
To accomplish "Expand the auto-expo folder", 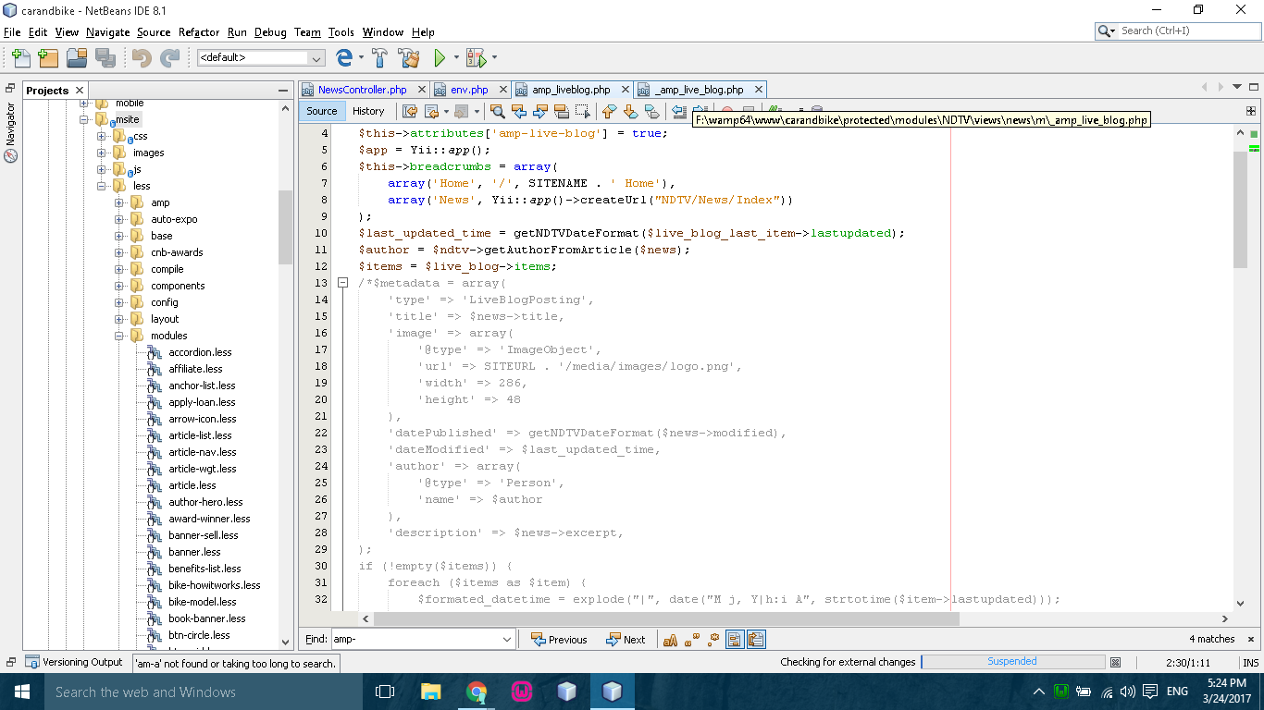I will pos(119,219).
